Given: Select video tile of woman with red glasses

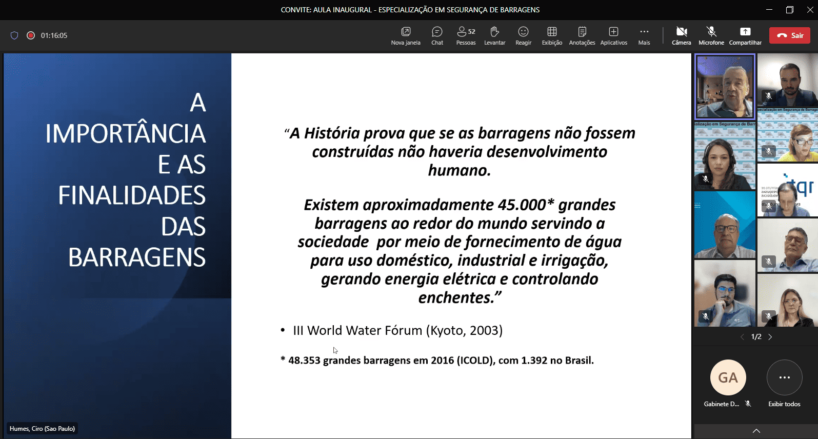Looking at the screenshot, I should [787, 135].
